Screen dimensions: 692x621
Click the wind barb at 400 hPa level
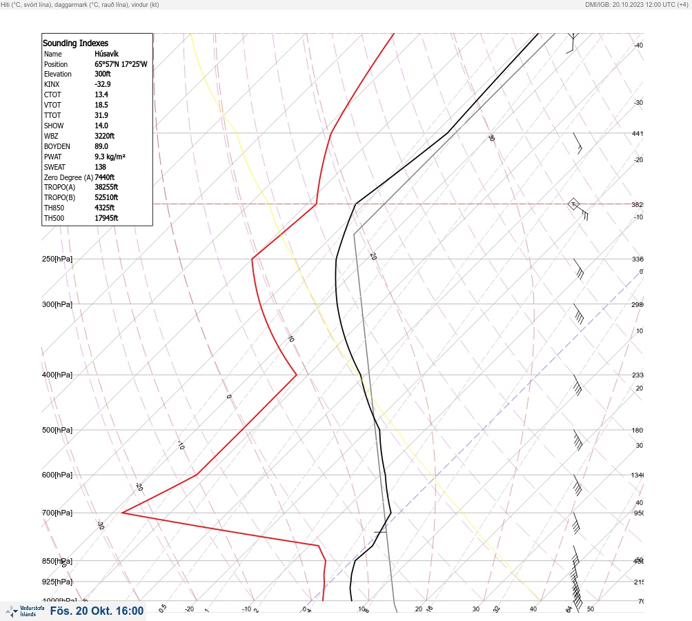click(x=577, y=385)
